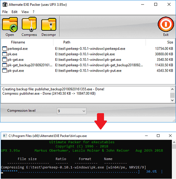Viewport: 176px width, 179px height.
Task: Click the log panel scrollbar thumb
Action: 172,95
